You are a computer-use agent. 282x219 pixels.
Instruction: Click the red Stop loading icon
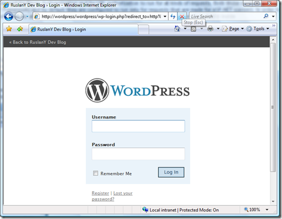coord(181,17)
